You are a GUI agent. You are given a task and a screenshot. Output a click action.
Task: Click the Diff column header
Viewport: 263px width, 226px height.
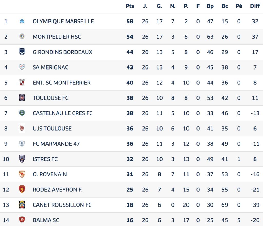tap(255, 6)
